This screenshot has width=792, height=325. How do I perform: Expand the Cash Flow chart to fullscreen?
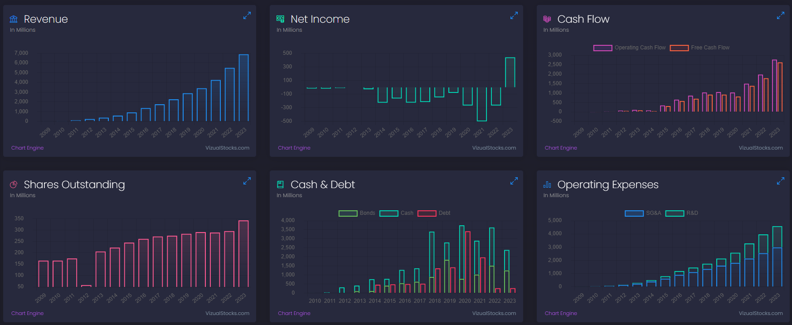click(x=780, y=16)
